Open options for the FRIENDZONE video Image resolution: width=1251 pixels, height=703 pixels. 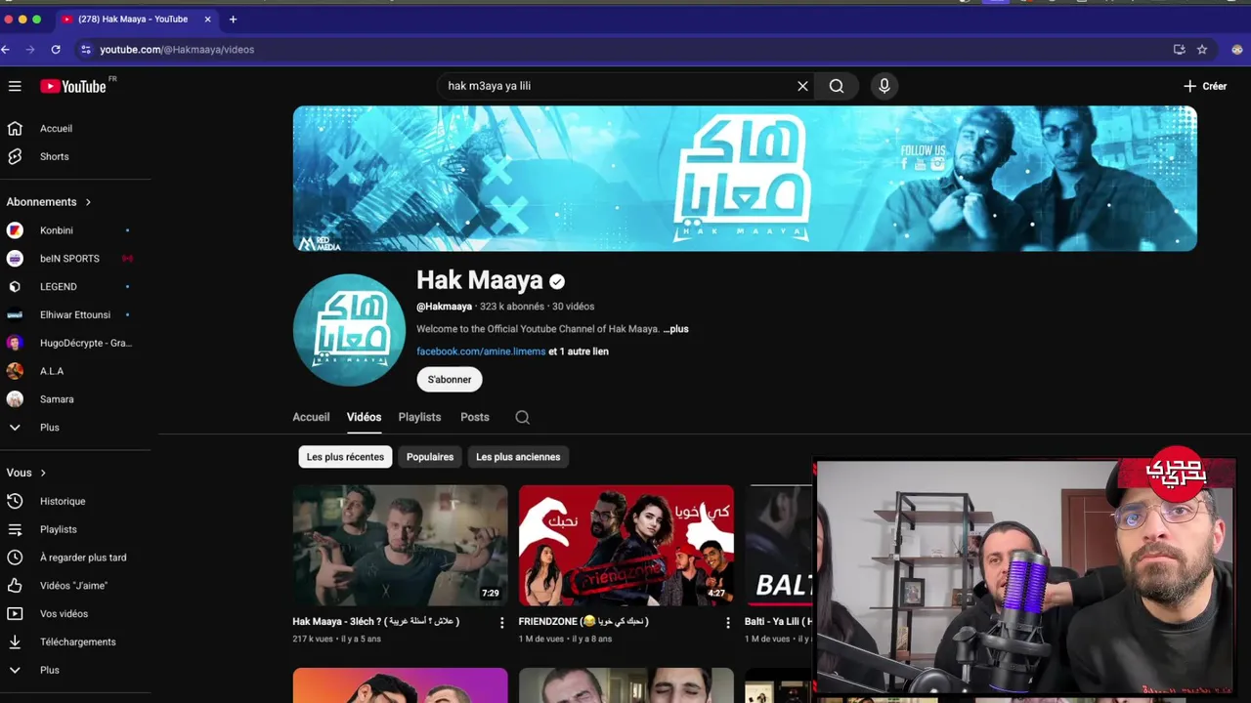pyautogui.click(x=728, y=622)
